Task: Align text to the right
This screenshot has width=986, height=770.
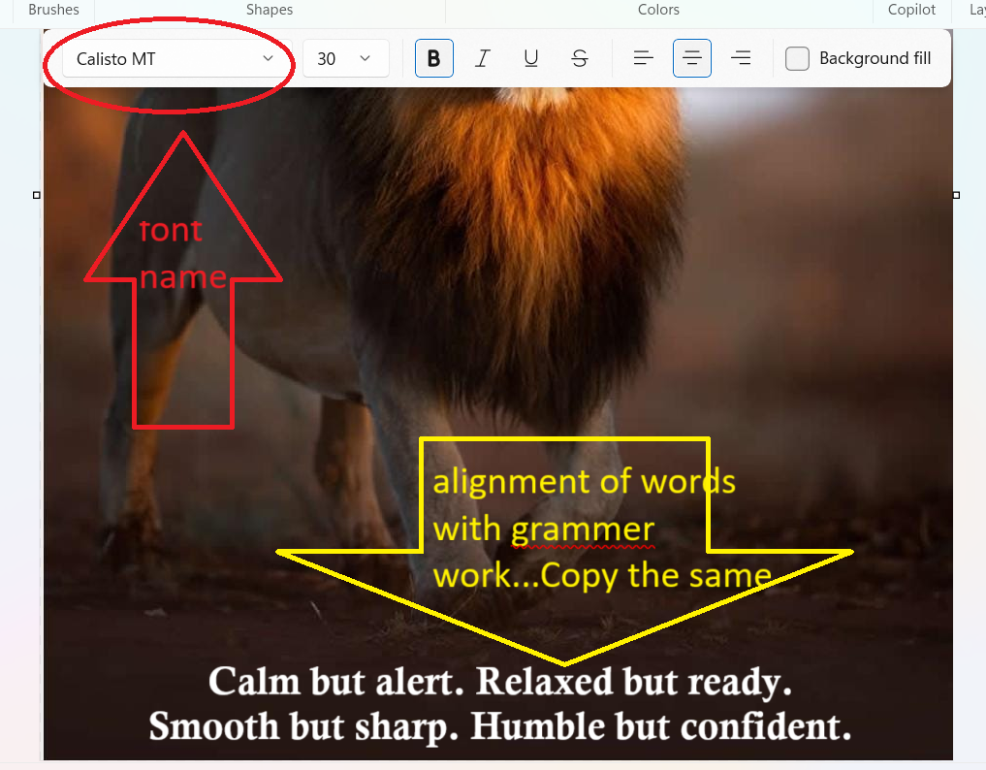Action: tap(741, 58)
